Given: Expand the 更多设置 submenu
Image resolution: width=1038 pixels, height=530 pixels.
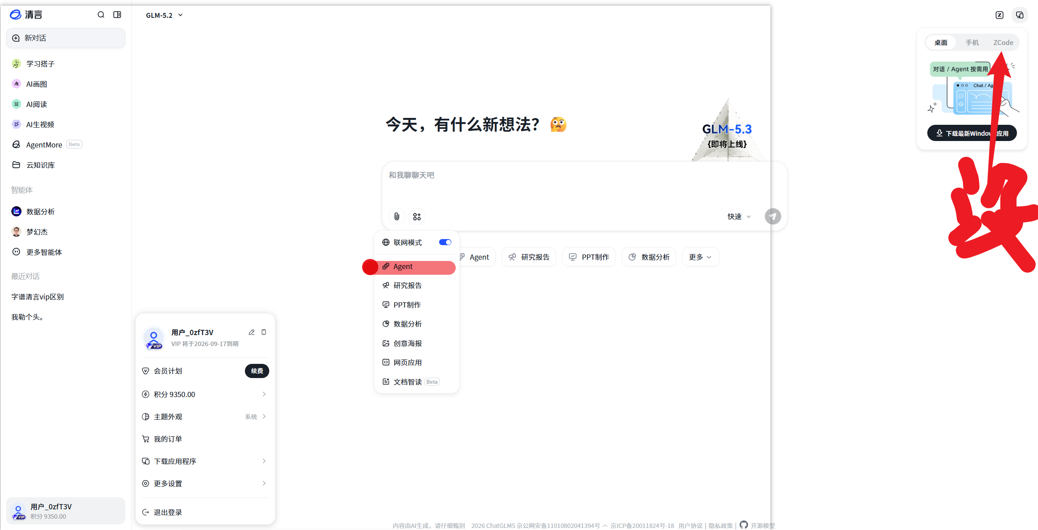Looking at the screenshot, I should tap(205, 483).
